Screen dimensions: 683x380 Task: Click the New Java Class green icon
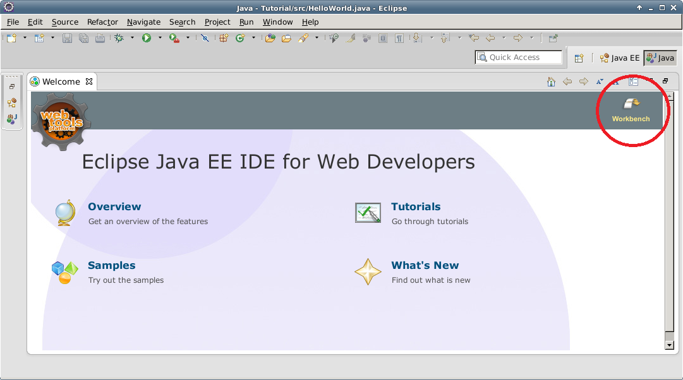tap(240, 39)
